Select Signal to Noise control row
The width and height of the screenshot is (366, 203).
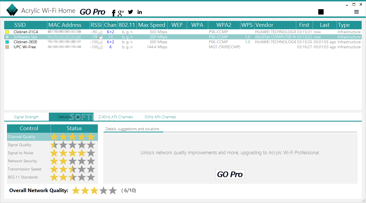coord(52,153)
